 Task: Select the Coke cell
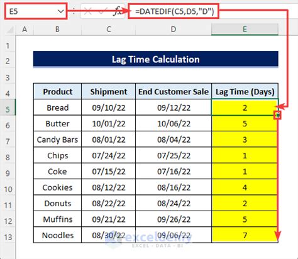point(57,171)
